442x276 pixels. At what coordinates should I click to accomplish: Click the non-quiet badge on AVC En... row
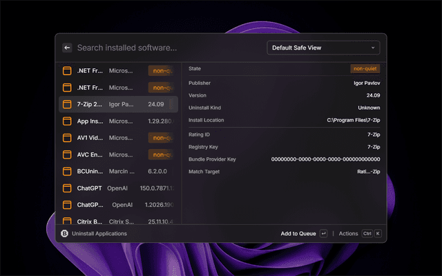[161, 155]
